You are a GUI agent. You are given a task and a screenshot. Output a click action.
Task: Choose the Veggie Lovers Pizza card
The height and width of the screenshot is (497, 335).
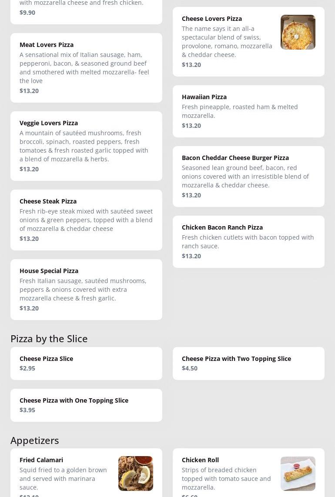coord(86,146)
